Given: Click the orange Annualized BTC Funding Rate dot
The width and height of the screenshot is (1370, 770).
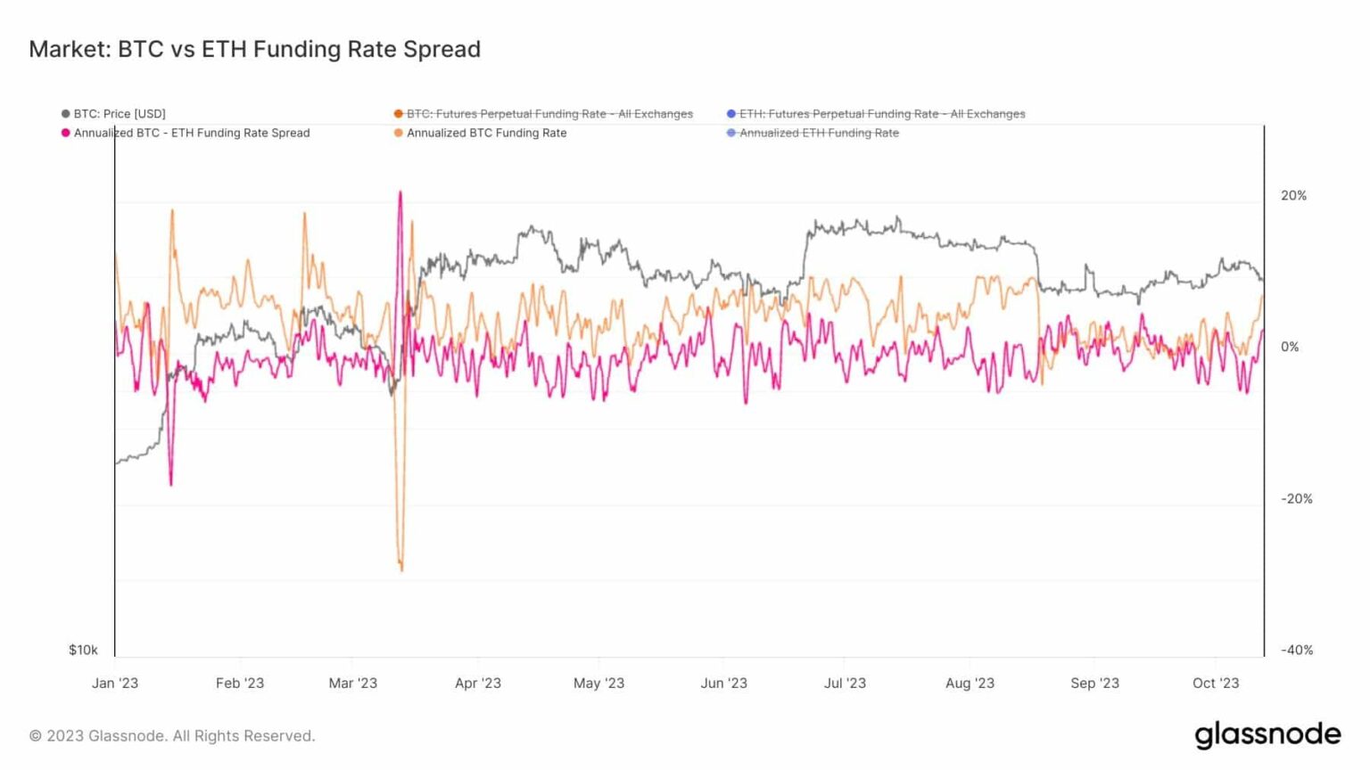Looking at the screenshot, I should [x=398, y=133].
